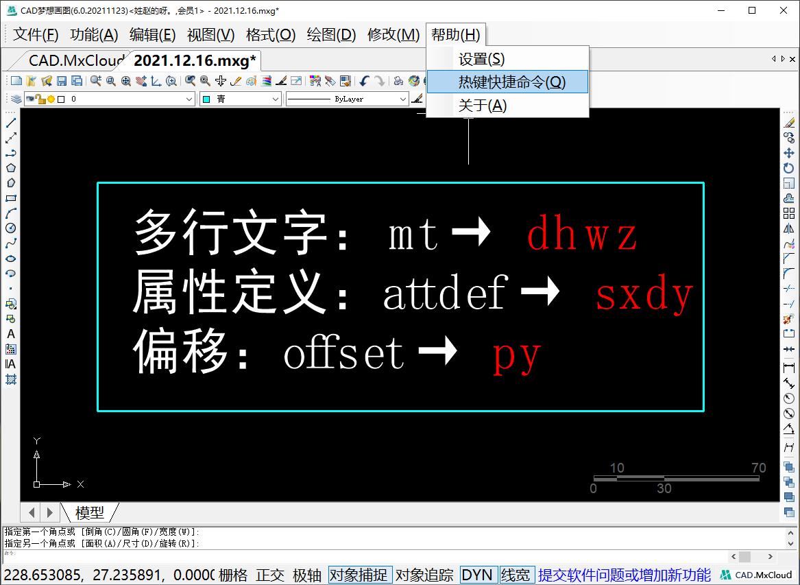Select the Circle tool in left toolbar

click(x=9, y=229)
